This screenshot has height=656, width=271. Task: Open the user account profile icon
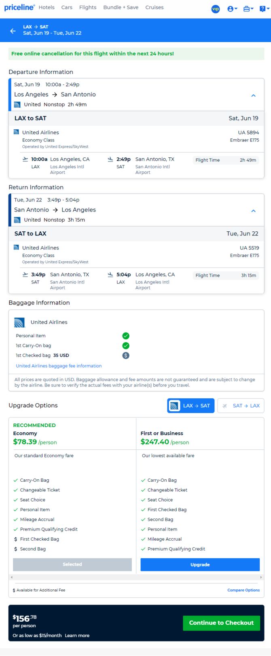coord(232,9)
